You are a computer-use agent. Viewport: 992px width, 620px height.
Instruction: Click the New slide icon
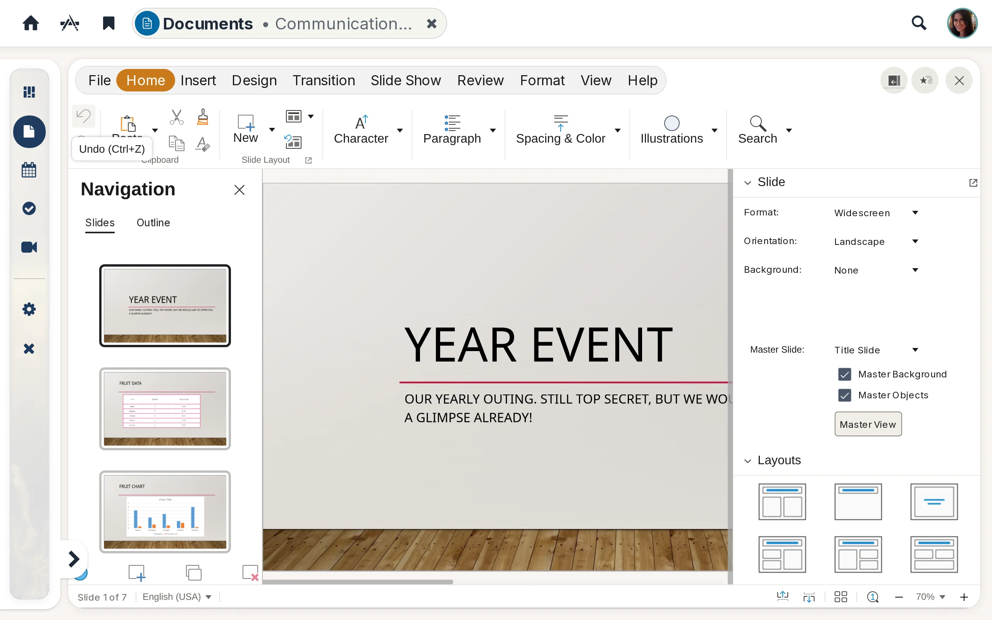(246, 122)
